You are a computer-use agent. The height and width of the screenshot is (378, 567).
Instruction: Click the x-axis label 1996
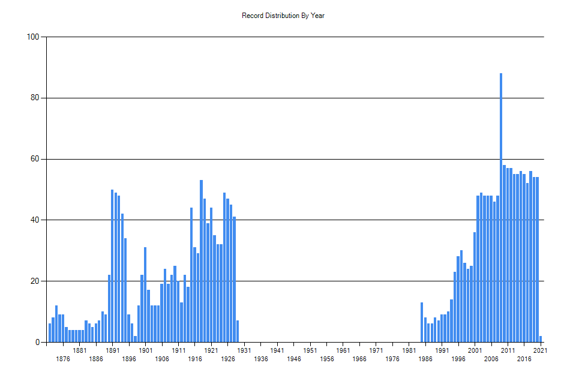tap(458, 359)
